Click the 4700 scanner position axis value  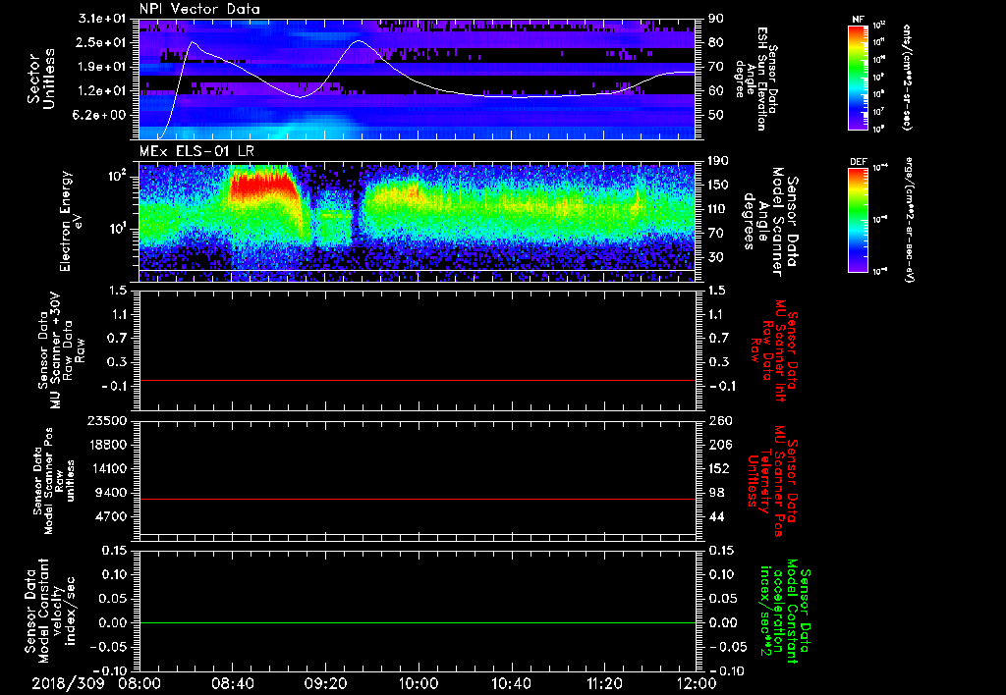point(111,516)
